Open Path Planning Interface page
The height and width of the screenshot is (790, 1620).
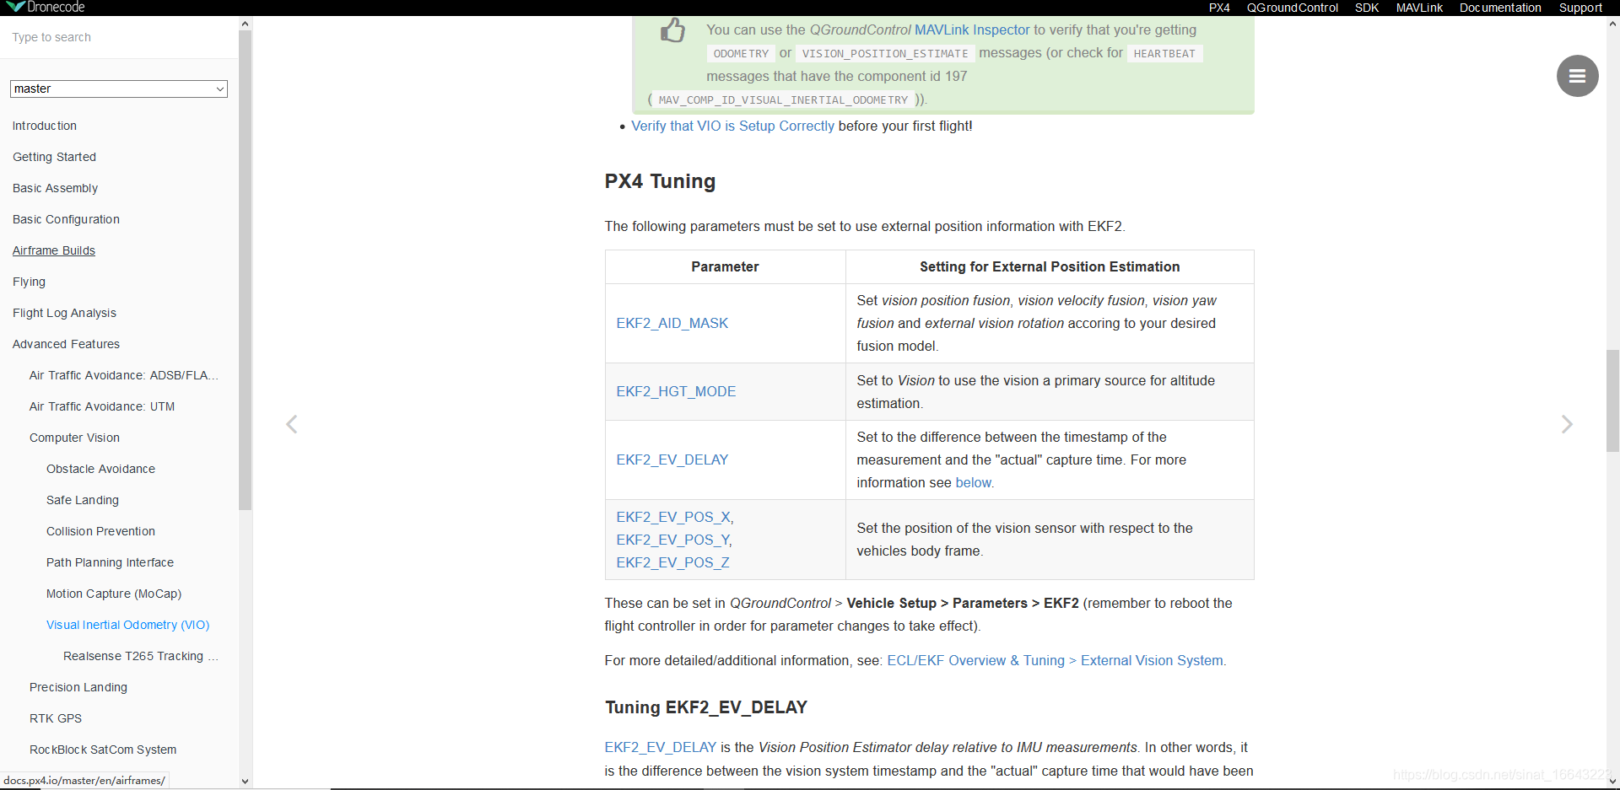click(x=110, y=562)
